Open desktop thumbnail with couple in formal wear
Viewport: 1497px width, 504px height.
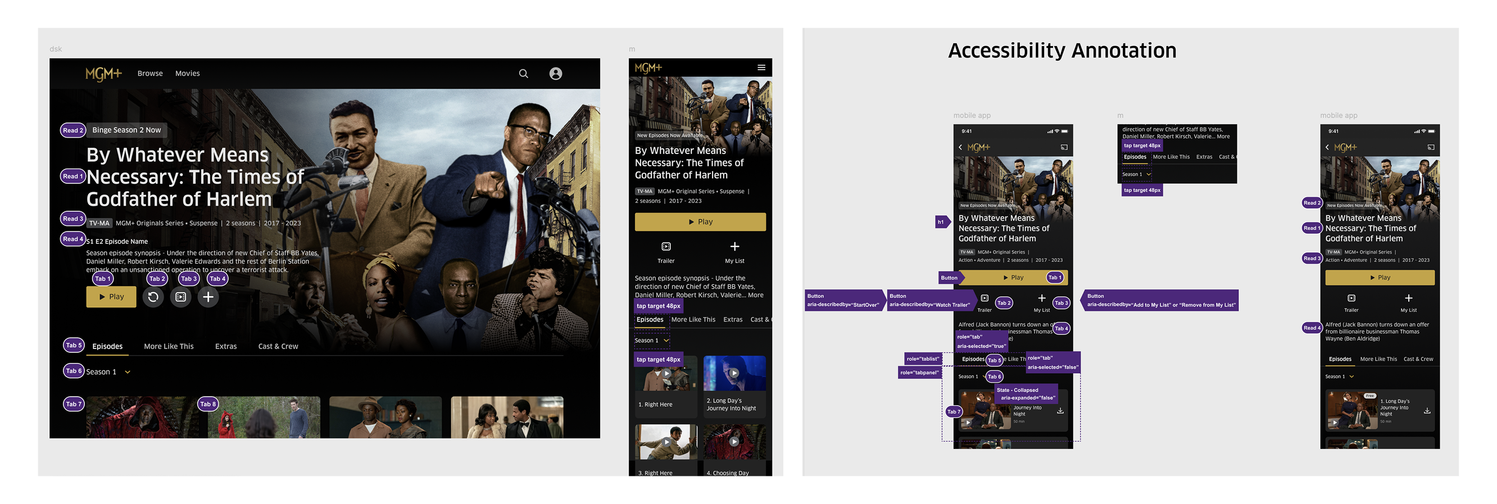[x=507, y=418]
